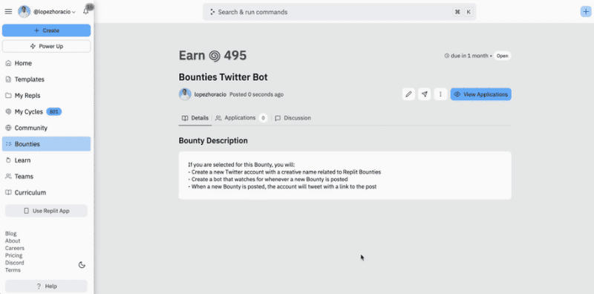Click the lopezhoracio avatar in the sidebar header
This screenshot has width=594, height=294.
coord(25,12)
